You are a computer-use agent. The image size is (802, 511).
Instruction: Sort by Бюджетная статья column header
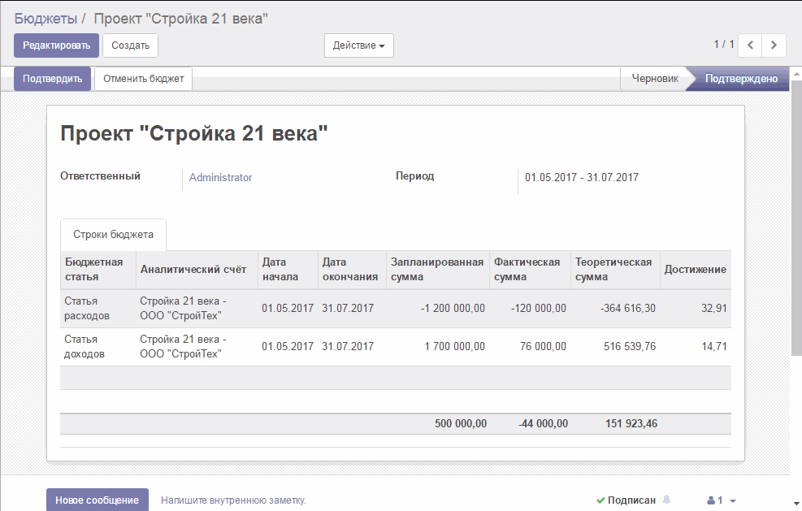tap(98, 270)
